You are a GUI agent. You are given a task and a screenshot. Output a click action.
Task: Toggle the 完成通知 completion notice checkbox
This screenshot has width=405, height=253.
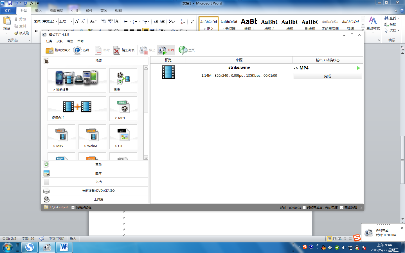point(341,207)
